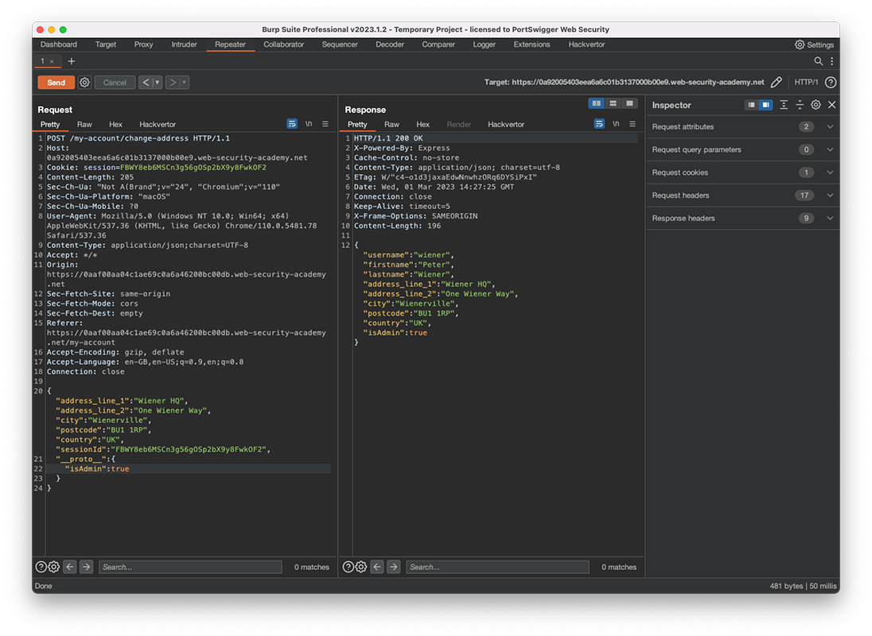Select Render view in Response panel
The image size is (872, 636).
click(459, 125)
